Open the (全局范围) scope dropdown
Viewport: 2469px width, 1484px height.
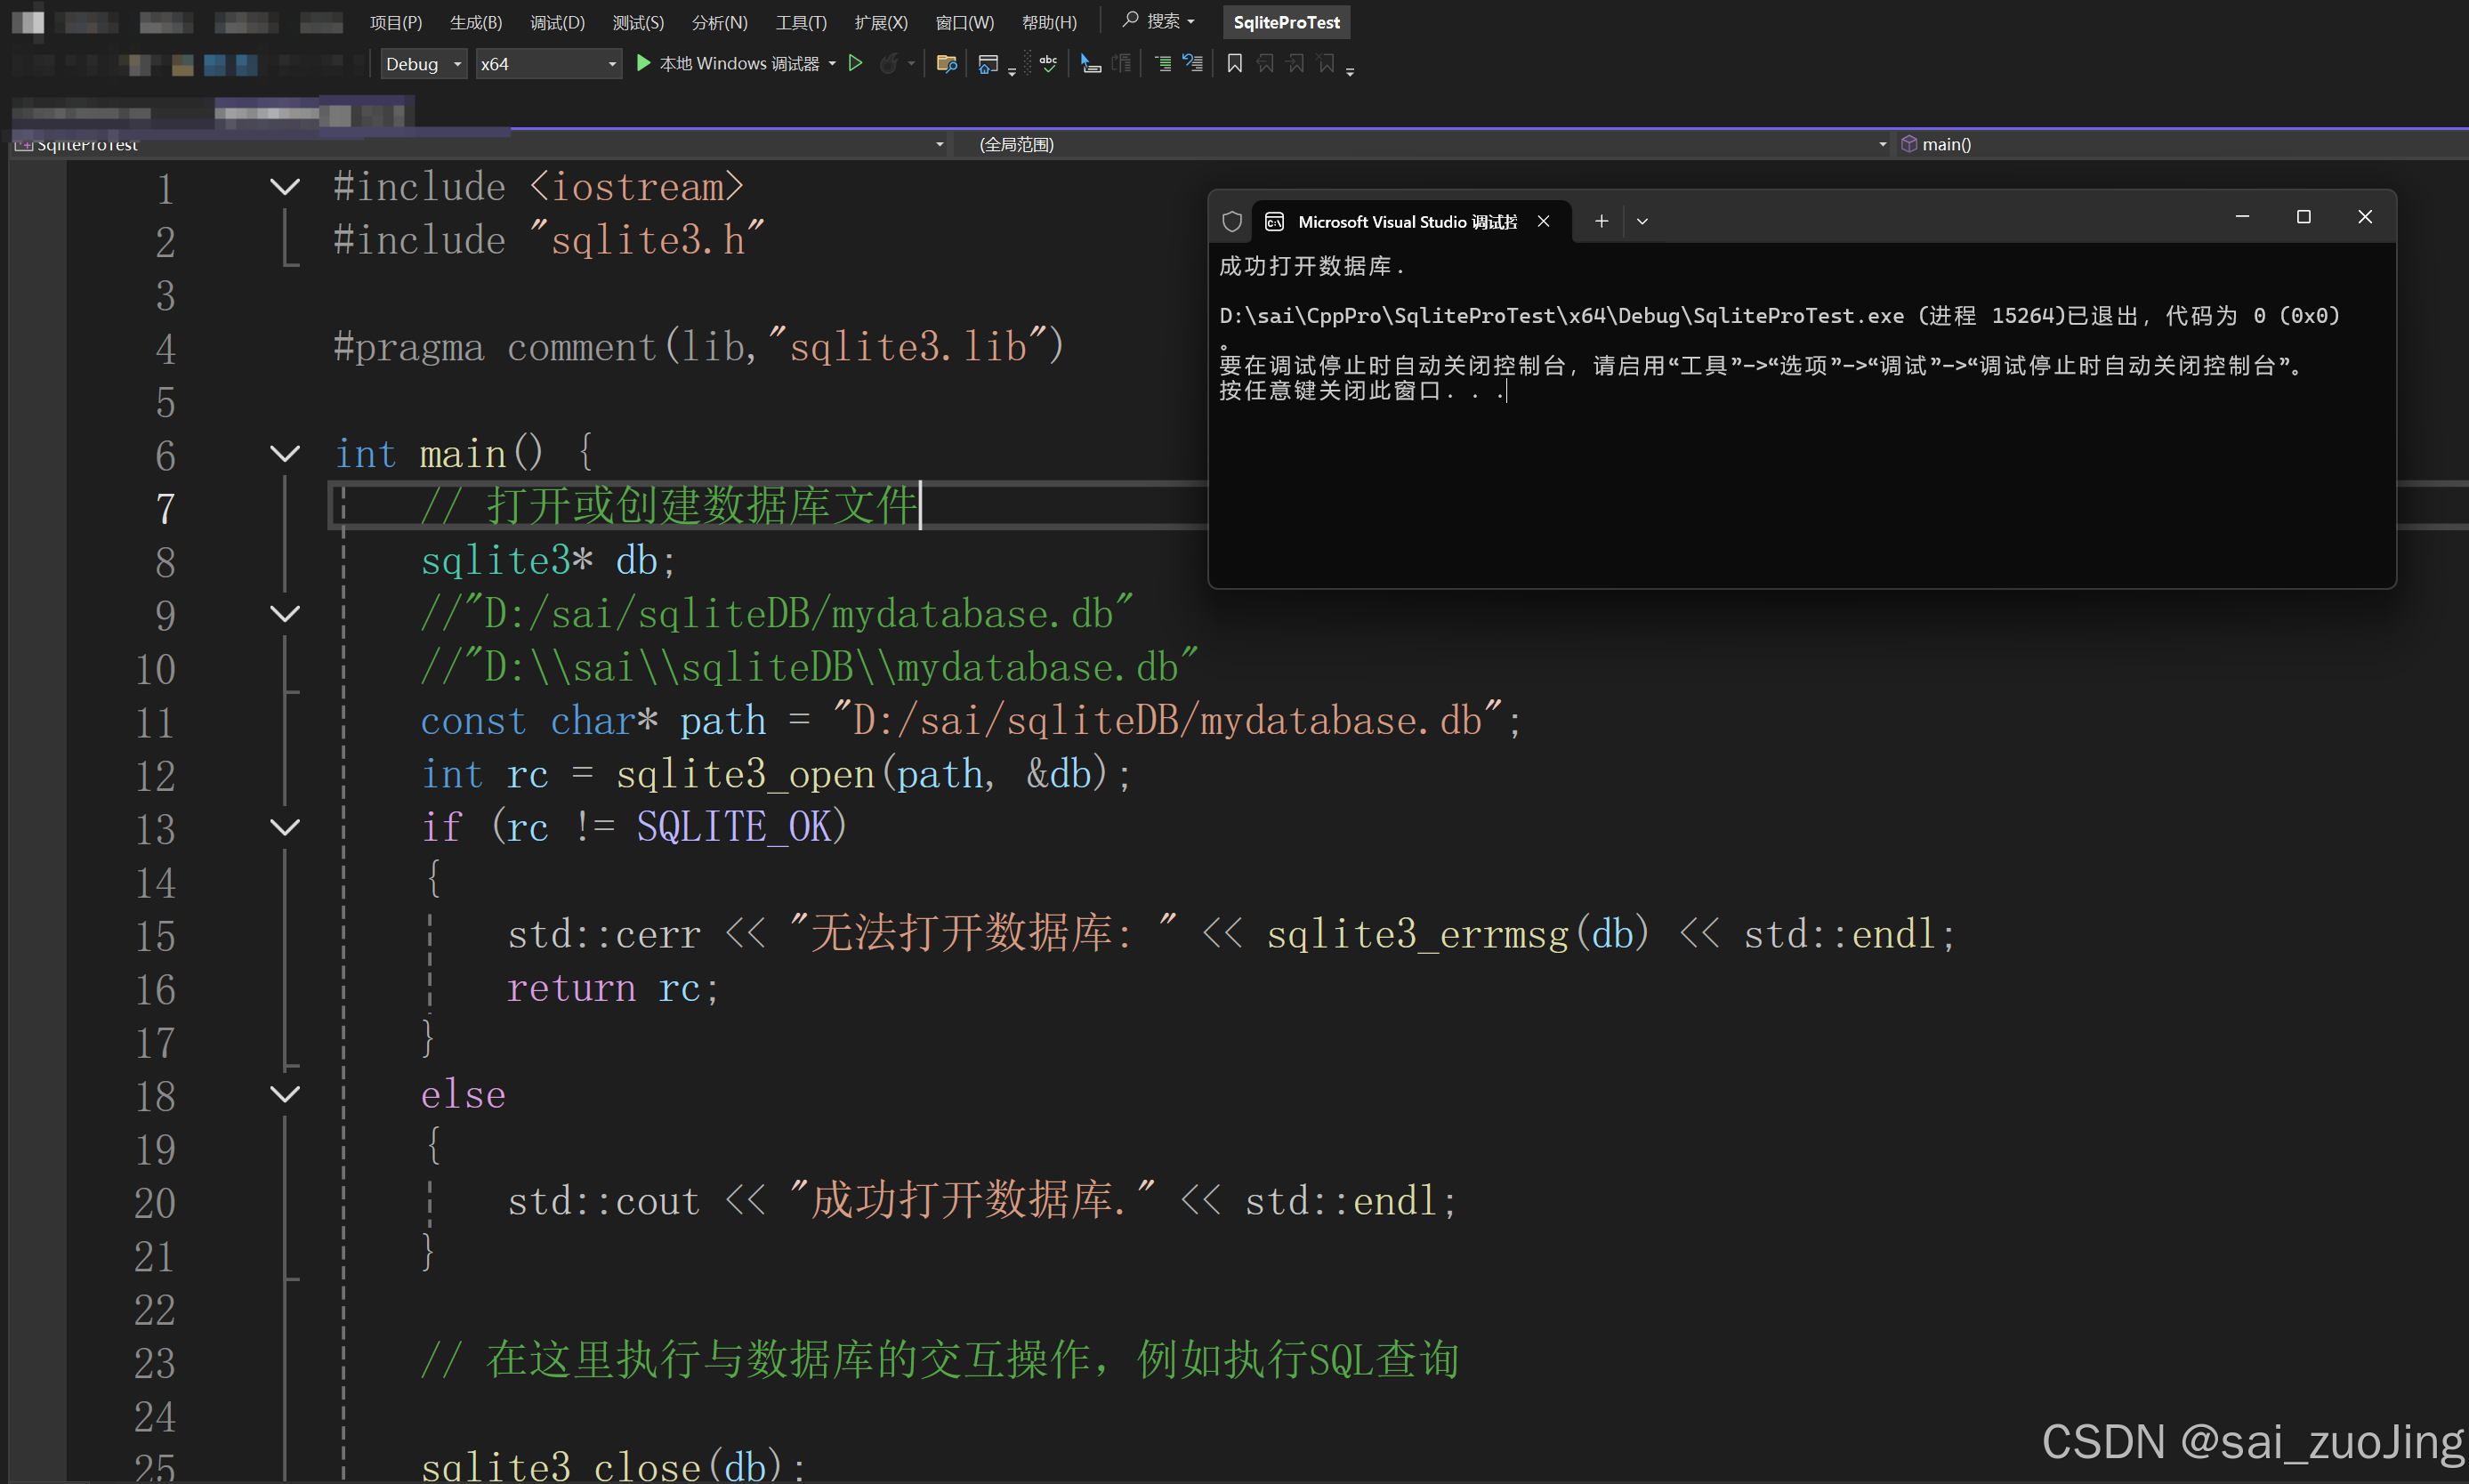pyautogui.click(x=1421, y=144)
